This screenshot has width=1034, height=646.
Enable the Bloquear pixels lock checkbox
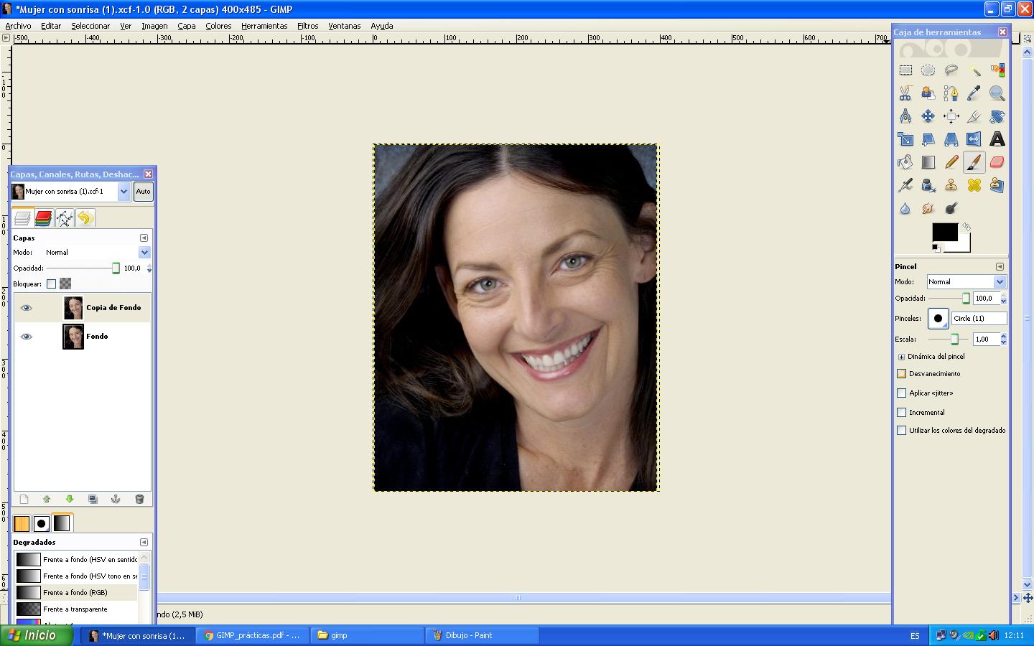click(51, 284)
